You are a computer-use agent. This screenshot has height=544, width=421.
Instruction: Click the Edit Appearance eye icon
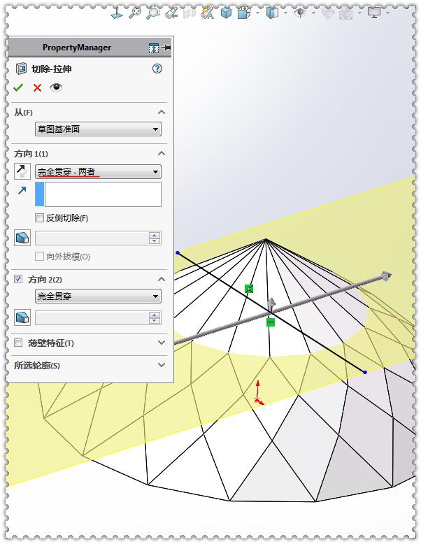(x=300, y=13)
